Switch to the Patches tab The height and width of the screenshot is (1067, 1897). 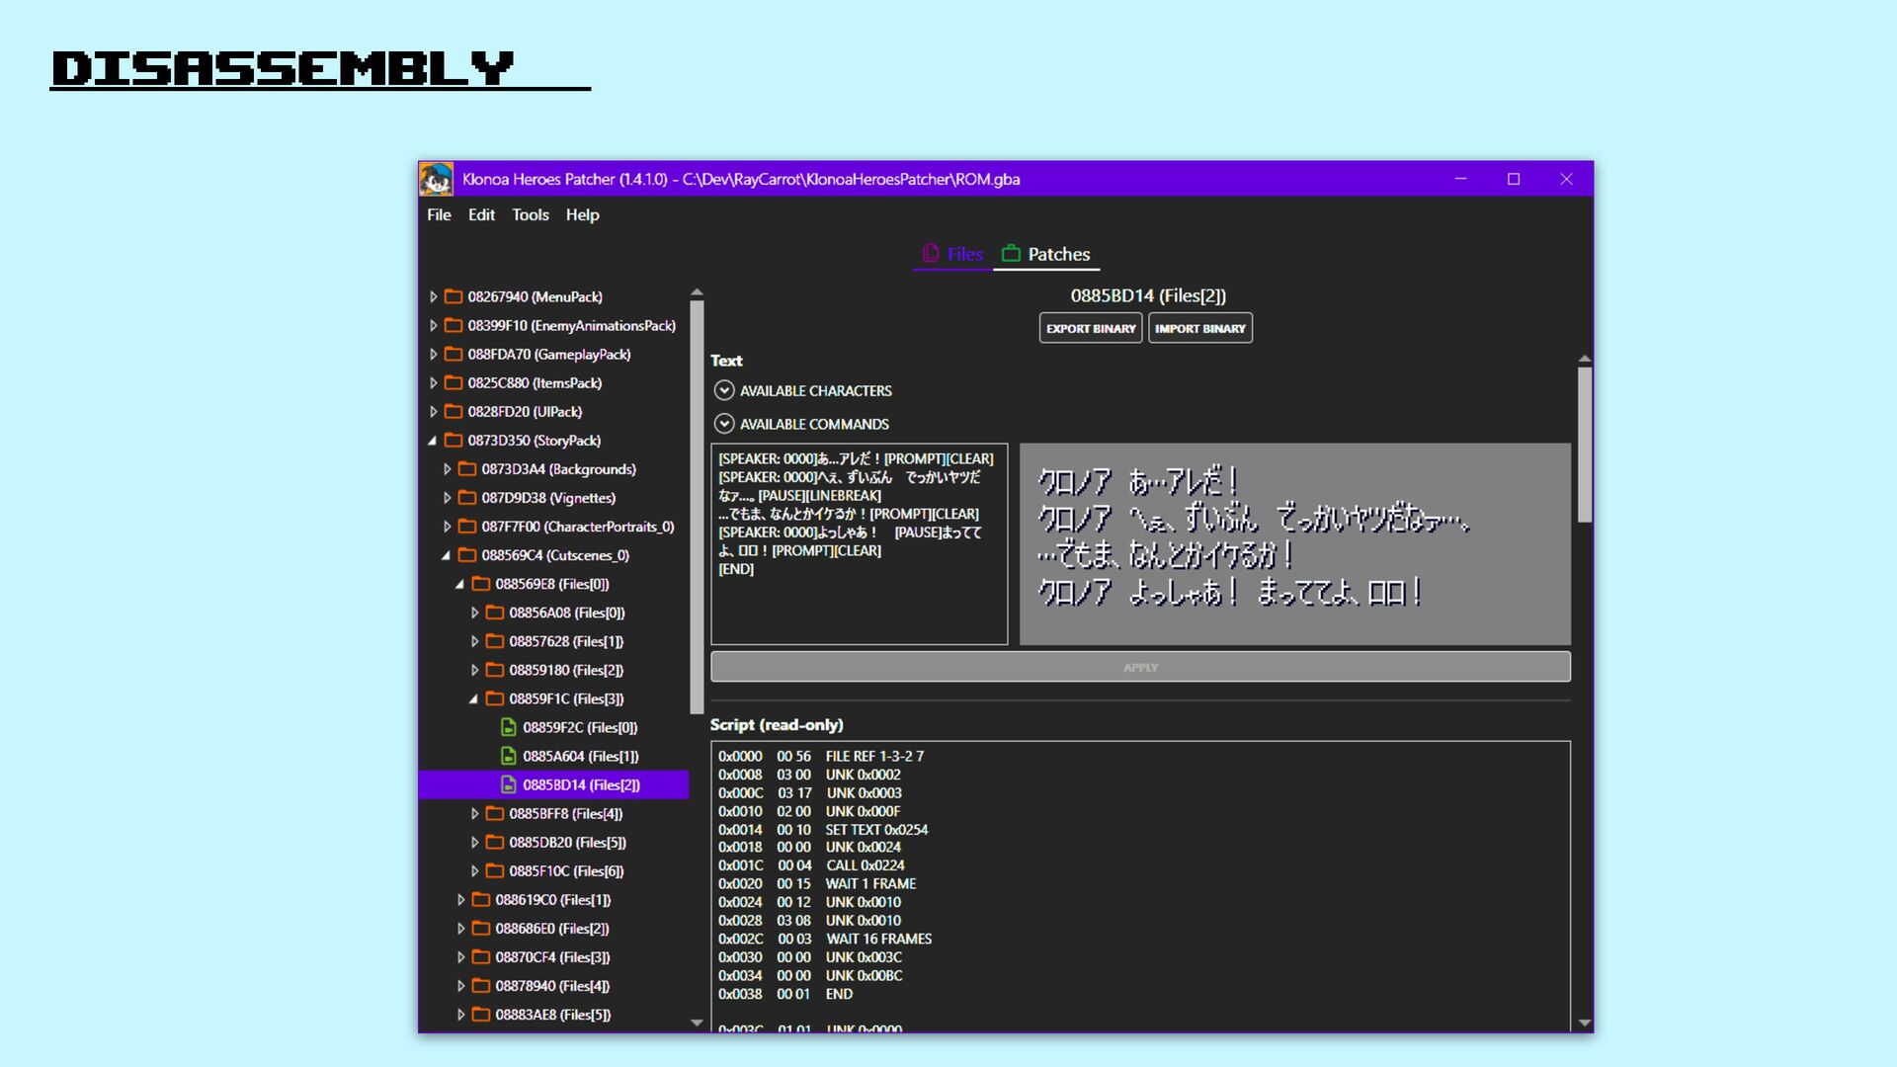1057,254
